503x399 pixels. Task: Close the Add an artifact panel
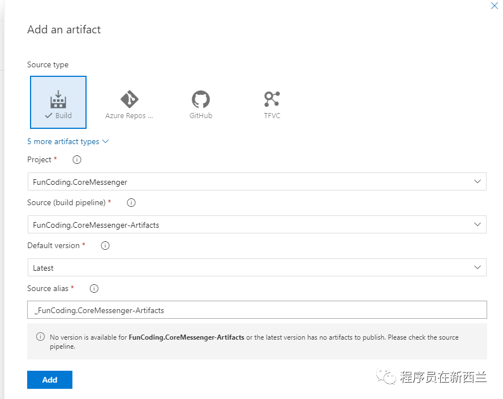(495, 6)
